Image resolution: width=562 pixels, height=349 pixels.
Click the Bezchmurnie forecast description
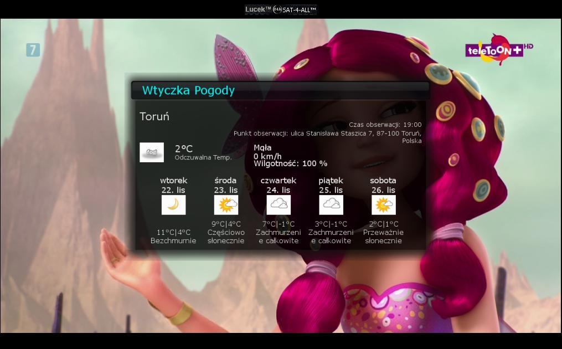click(x=173, y=240)
